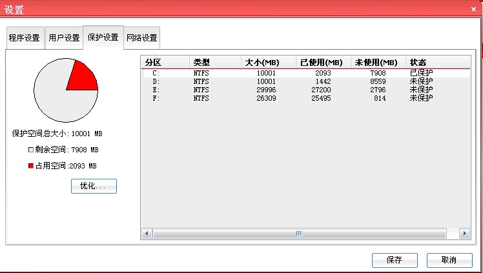Click unused value 814

click(x=380, y=98)
